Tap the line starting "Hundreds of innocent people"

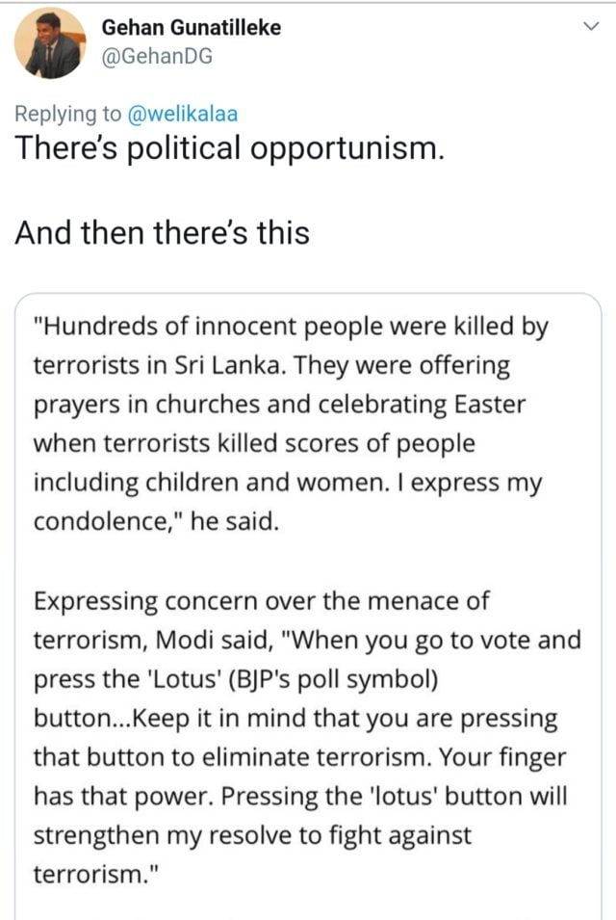pos(291,327)
